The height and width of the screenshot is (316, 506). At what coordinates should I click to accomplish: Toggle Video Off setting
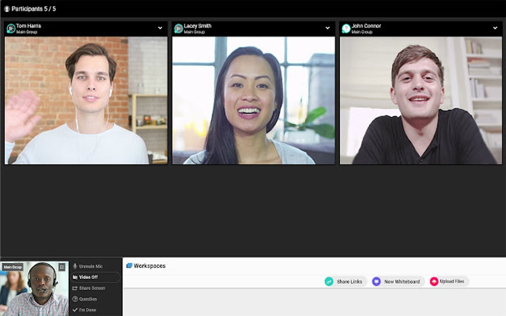89,277
